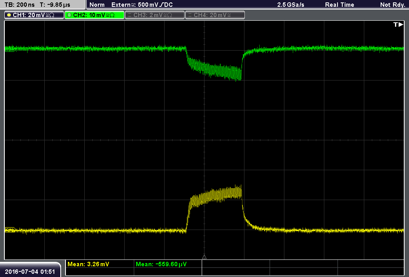Click the green Mean: -559.60 µV measurement
The height and width of the screenshot is (277, 409).
tap(161, 264)
